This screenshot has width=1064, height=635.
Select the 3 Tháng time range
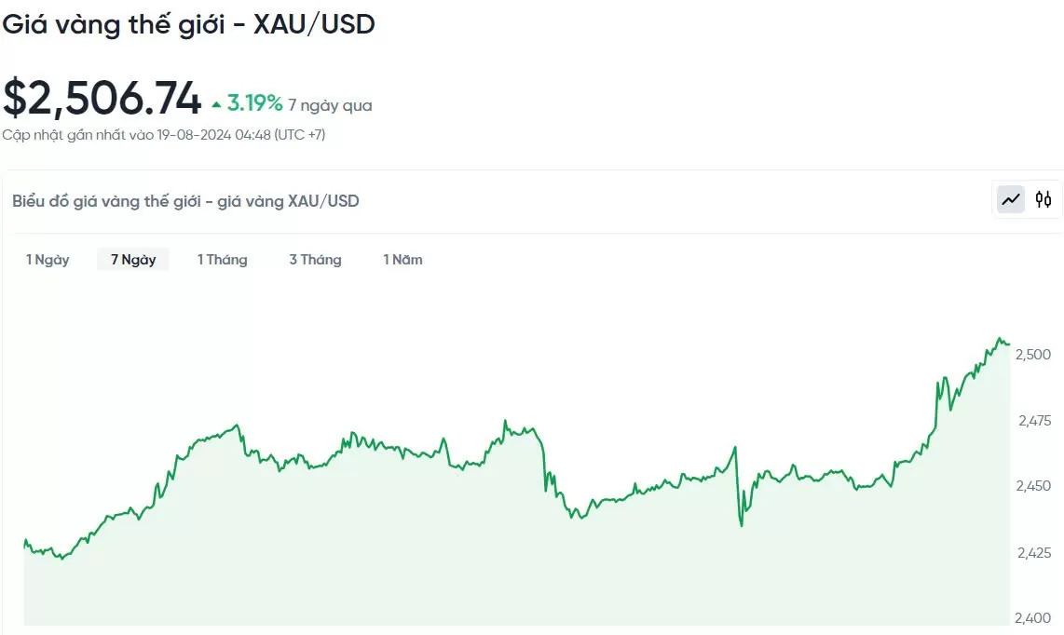[x=315, y=260]
